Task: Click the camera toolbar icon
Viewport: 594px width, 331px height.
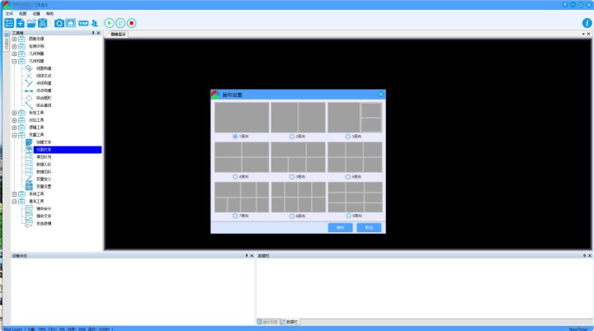Action: (x=59, y=23)
